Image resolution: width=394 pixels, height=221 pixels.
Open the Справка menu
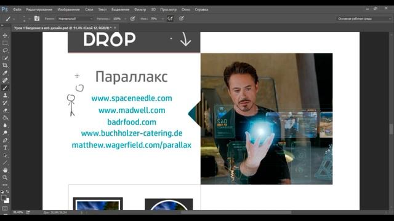201,10
